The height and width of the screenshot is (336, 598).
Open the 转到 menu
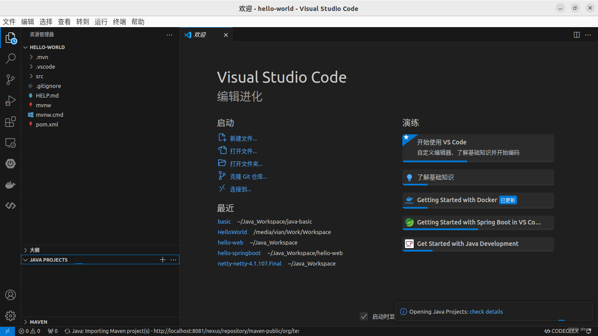(x=83, y=22)
